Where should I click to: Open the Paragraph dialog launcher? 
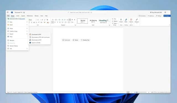75,25
